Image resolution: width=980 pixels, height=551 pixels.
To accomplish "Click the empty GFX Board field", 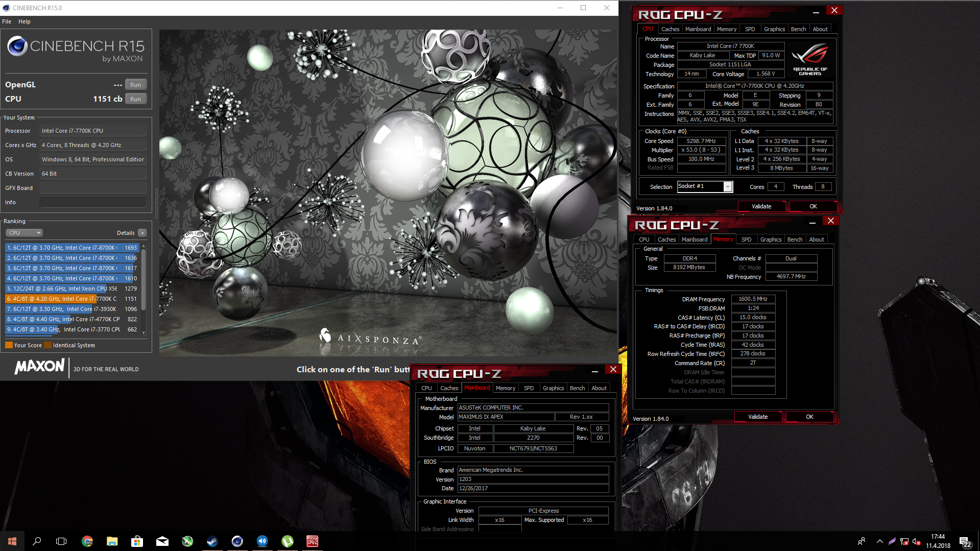I will point(93,188).
